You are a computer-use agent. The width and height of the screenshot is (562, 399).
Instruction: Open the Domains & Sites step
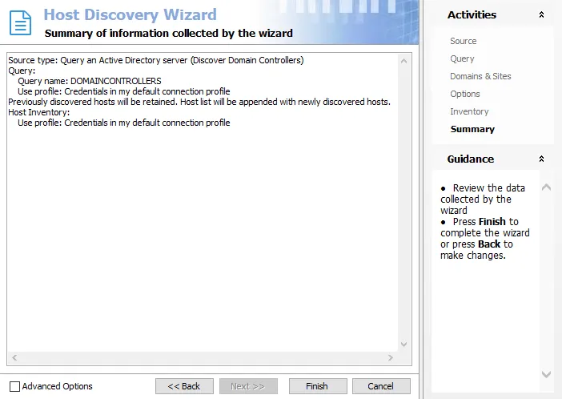coord(480,76)
